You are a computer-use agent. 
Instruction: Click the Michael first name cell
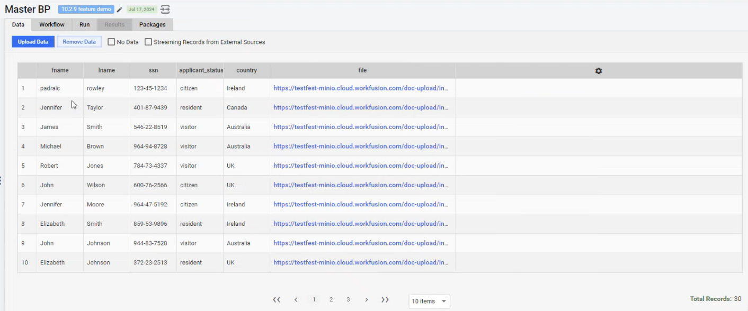pyautogui.click(x=60, y=146)
